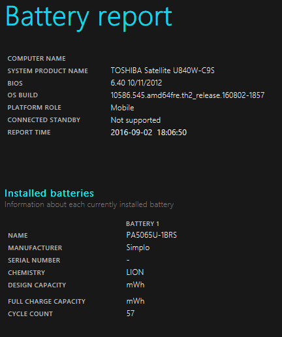
Task: Select the Installed batteries section heading
Action: pos(49,193)
